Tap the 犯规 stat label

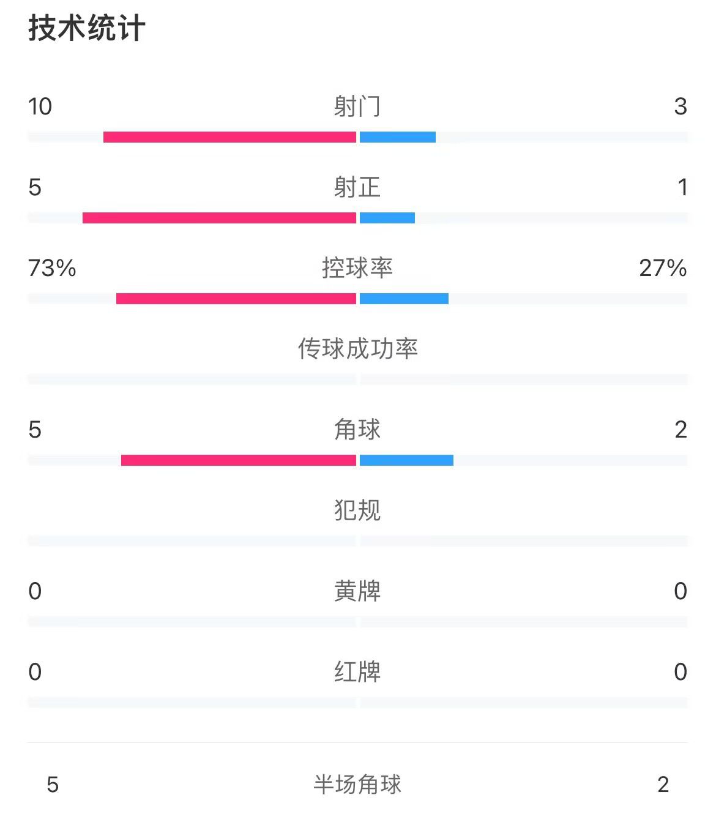[x=357, y=510]
